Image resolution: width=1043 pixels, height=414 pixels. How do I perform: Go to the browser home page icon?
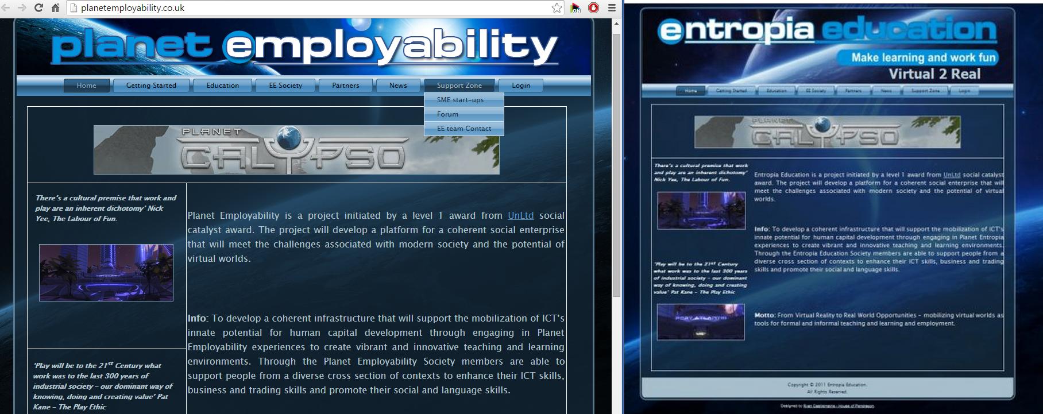click(55, 7)
